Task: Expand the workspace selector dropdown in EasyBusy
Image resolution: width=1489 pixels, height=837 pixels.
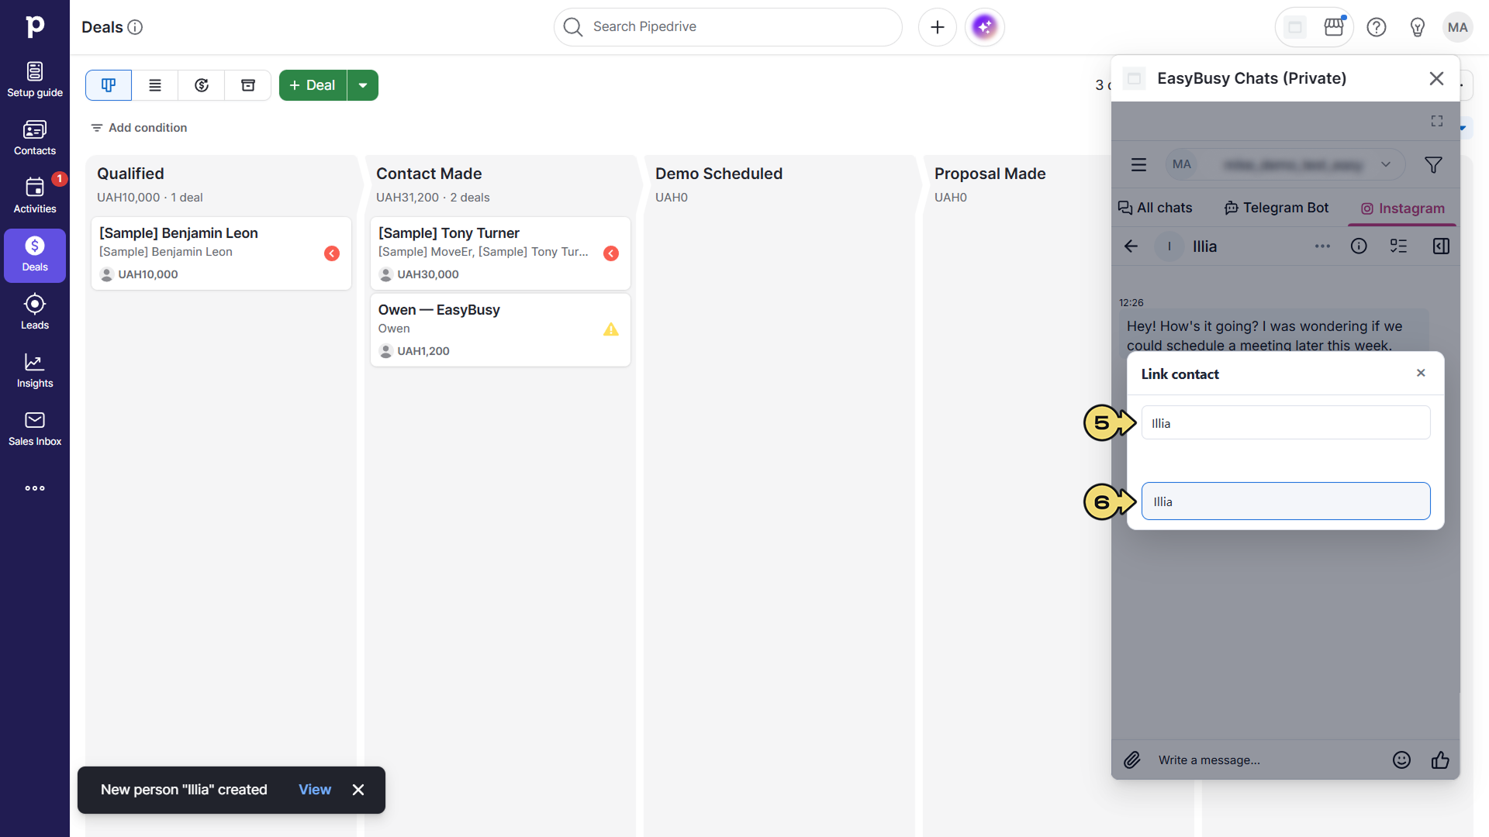Action: point(1386,164)
